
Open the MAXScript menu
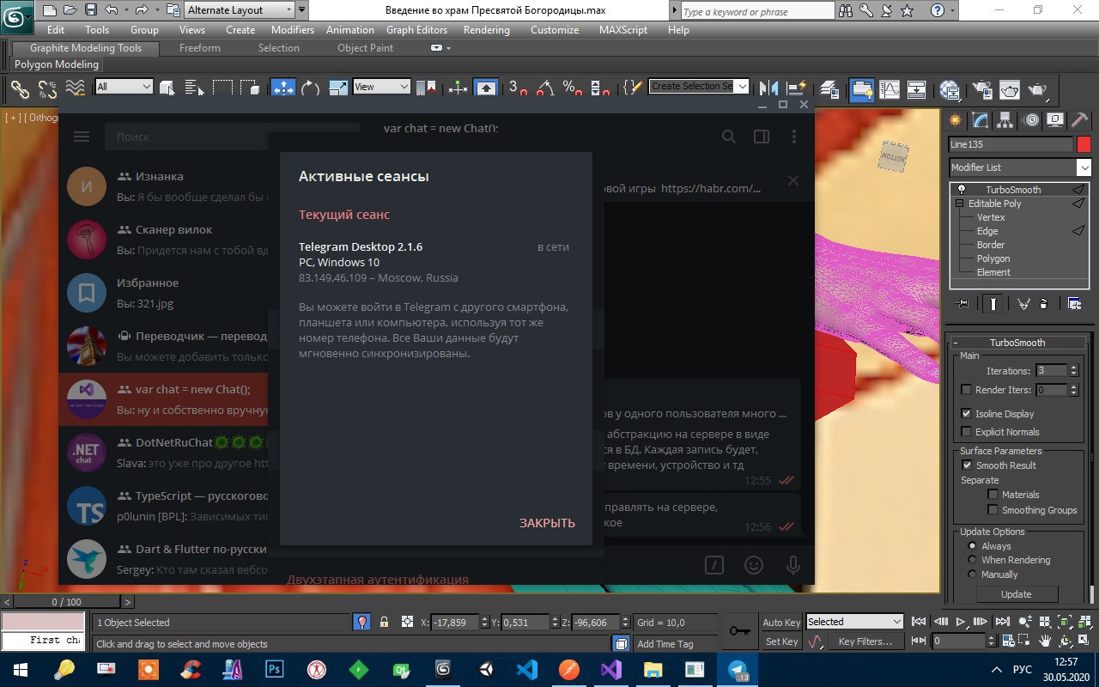click(624, 29)
